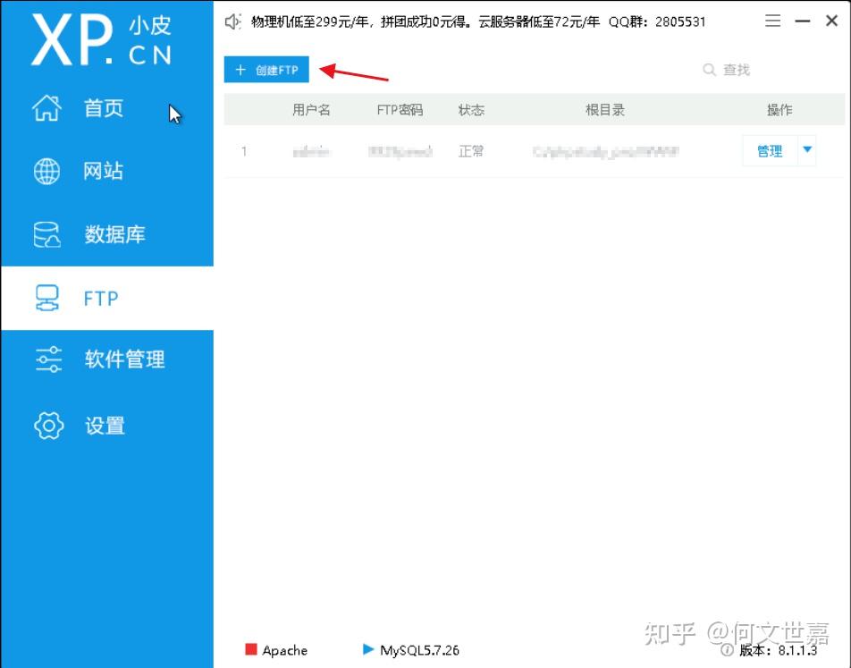Click the 创建FTP button
The width and height of the screenshot is (851, 668).
[266, 69]
